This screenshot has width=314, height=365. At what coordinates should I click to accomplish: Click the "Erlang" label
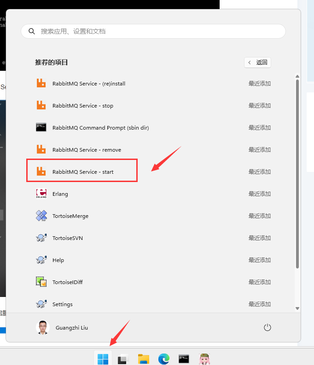pyautogui.click(x=60, y=194)
